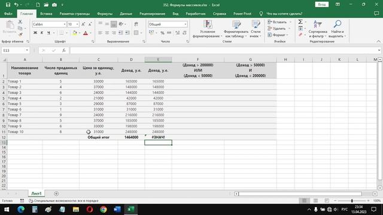
Task: Open the Формулы tab
Action: [105, 14]
